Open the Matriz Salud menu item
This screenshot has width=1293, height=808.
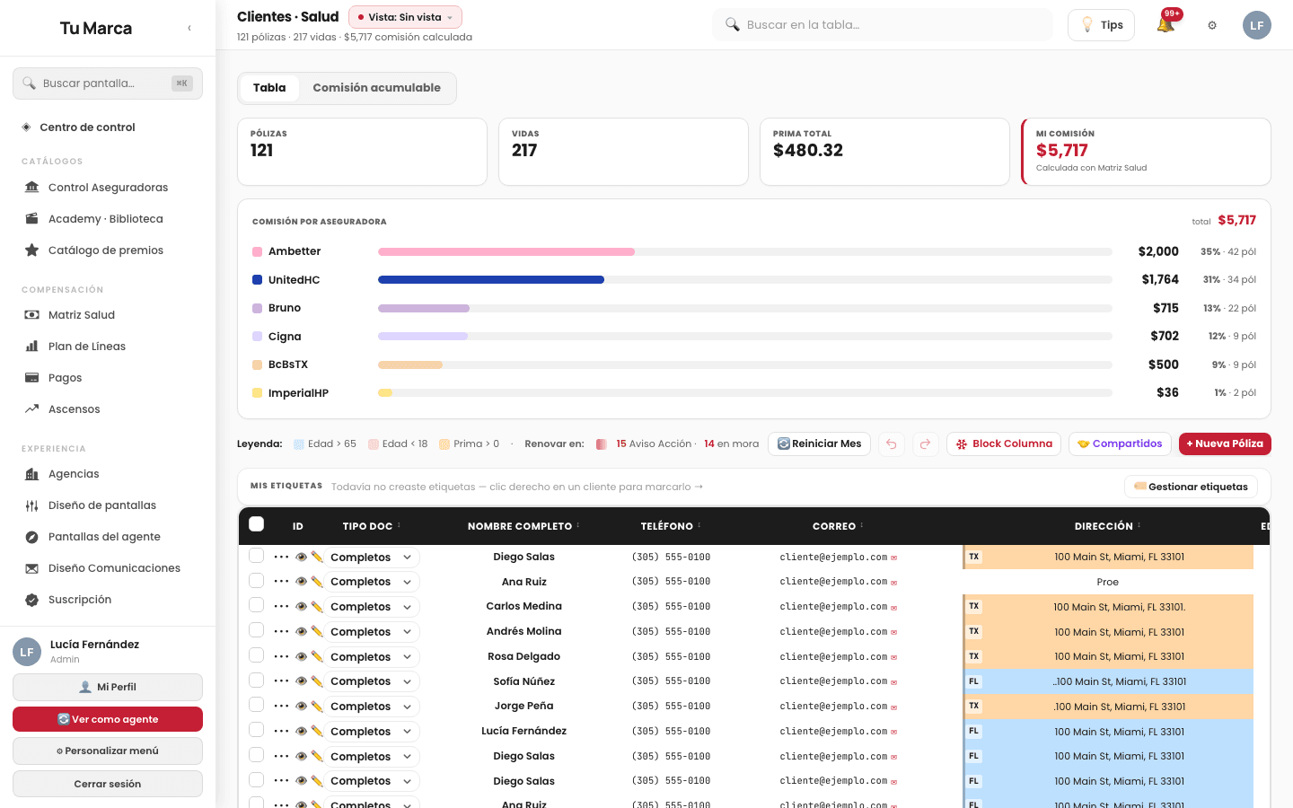[x=108, y=315]
